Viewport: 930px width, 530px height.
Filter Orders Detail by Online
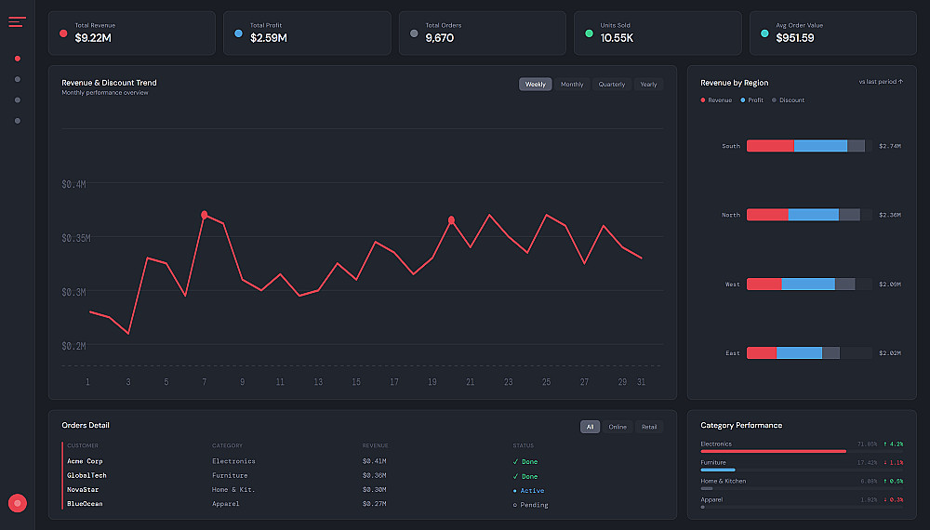pyautogui.click(x=618, y=427)
